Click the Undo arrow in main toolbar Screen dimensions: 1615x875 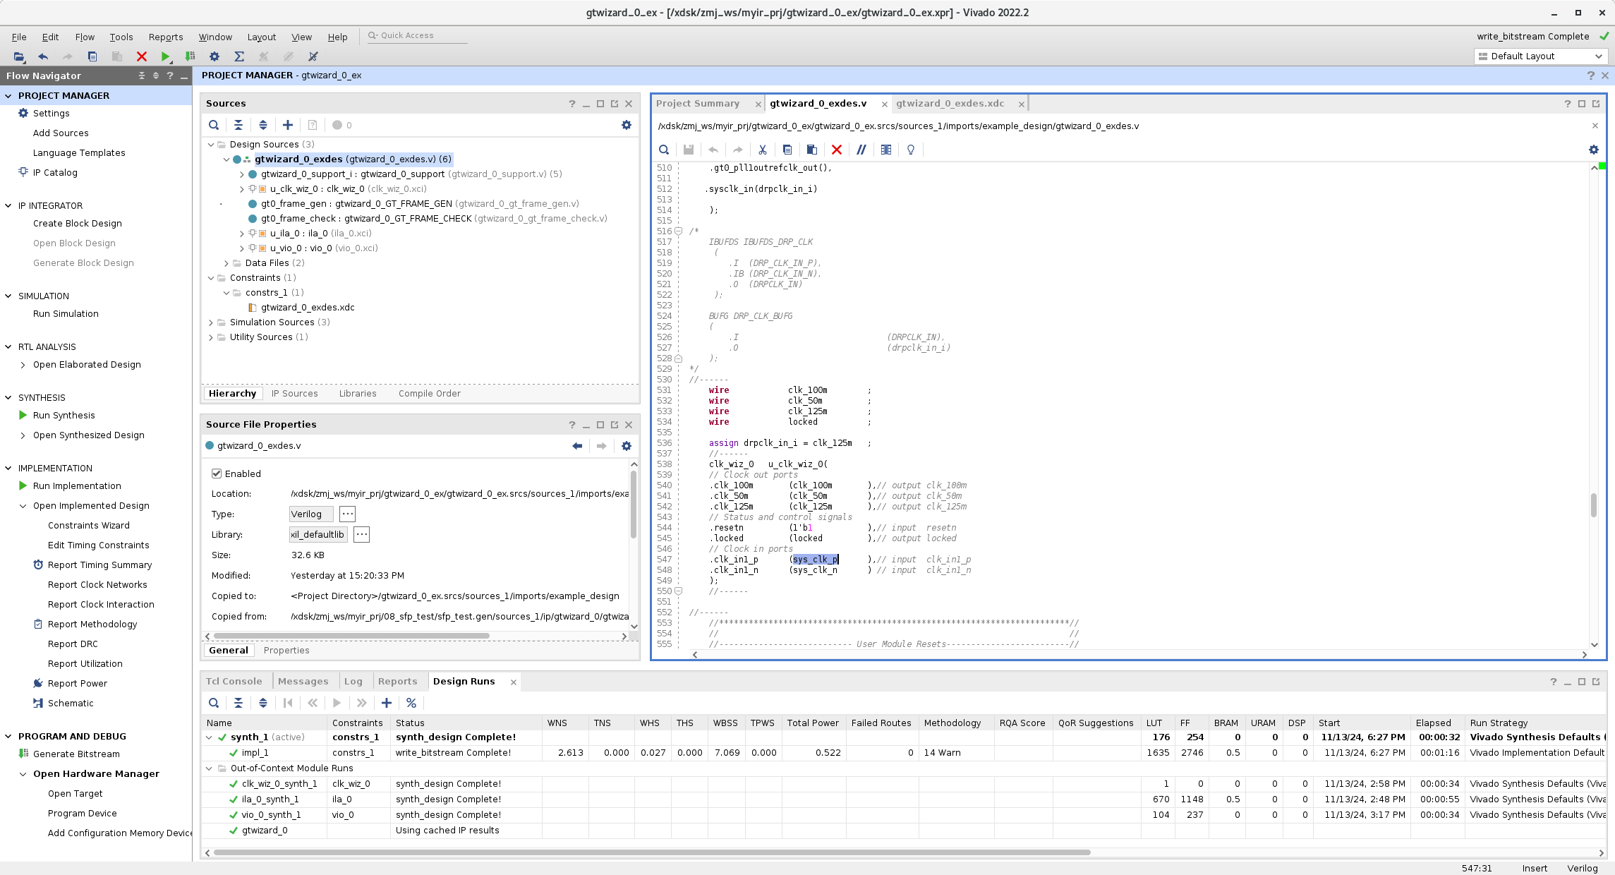[43, 56]
